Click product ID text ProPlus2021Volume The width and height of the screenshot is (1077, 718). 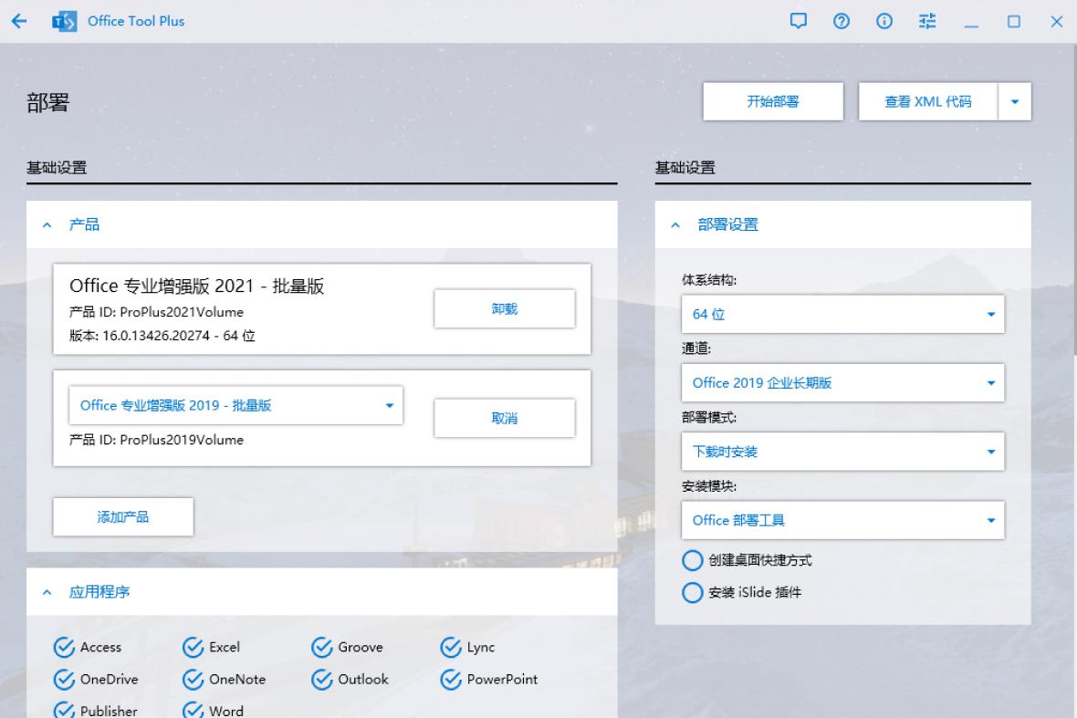tap(182, 312)
